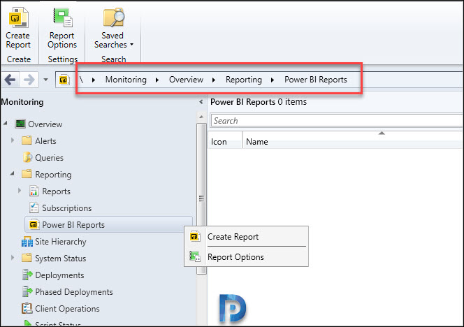464x327 pixels.
Task: Open the breadcrumb arrow after Overview
Action: (214, 80)
